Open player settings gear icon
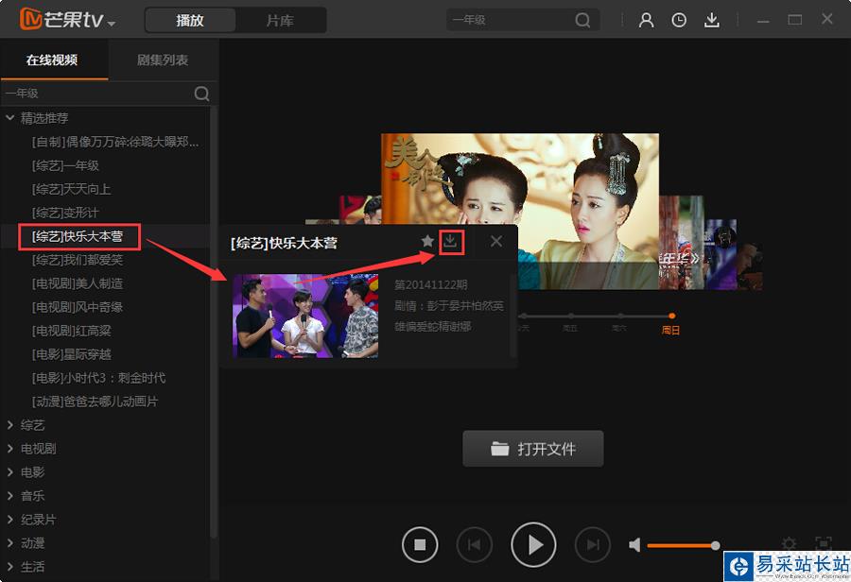 [790, 543]
